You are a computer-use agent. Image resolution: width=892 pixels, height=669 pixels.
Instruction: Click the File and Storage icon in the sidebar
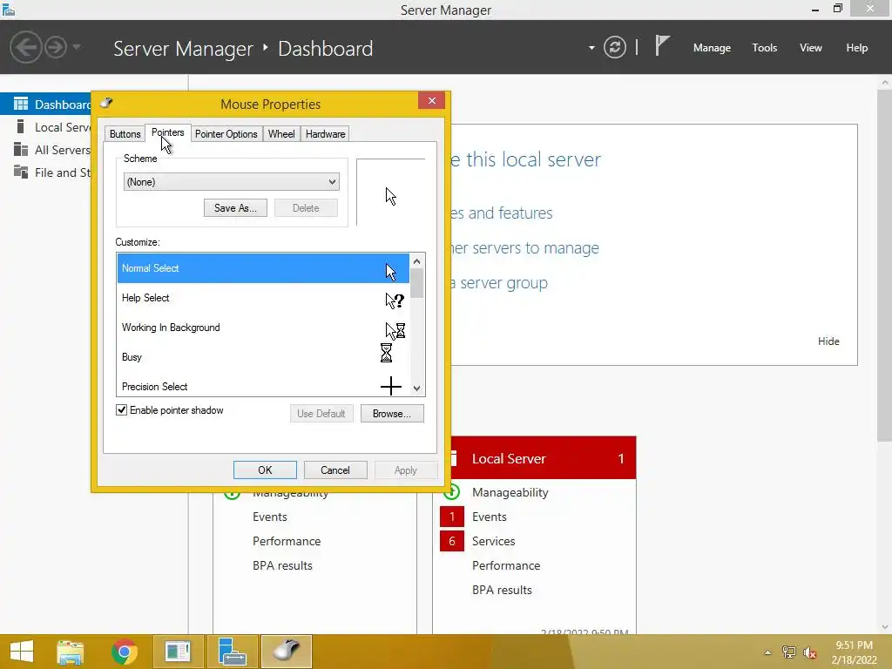pos(21,172)
